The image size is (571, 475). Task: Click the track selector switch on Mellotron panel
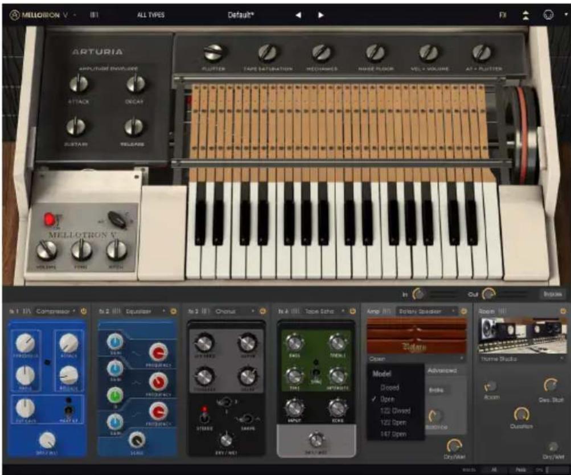(117, 219)
